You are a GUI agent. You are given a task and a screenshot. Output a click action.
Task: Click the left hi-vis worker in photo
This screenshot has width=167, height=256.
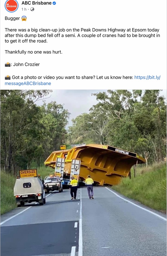[x=74, y=189]
